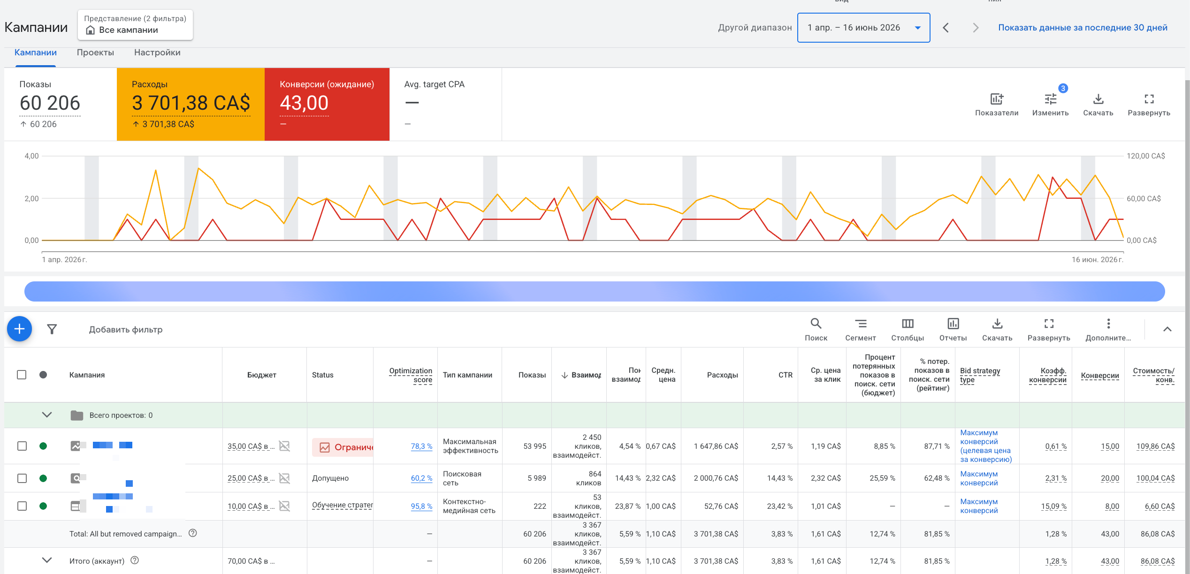Open Максимум конверсий (целевая цена) bid strategy link
1190x574 pixels.
pos(986,446)
